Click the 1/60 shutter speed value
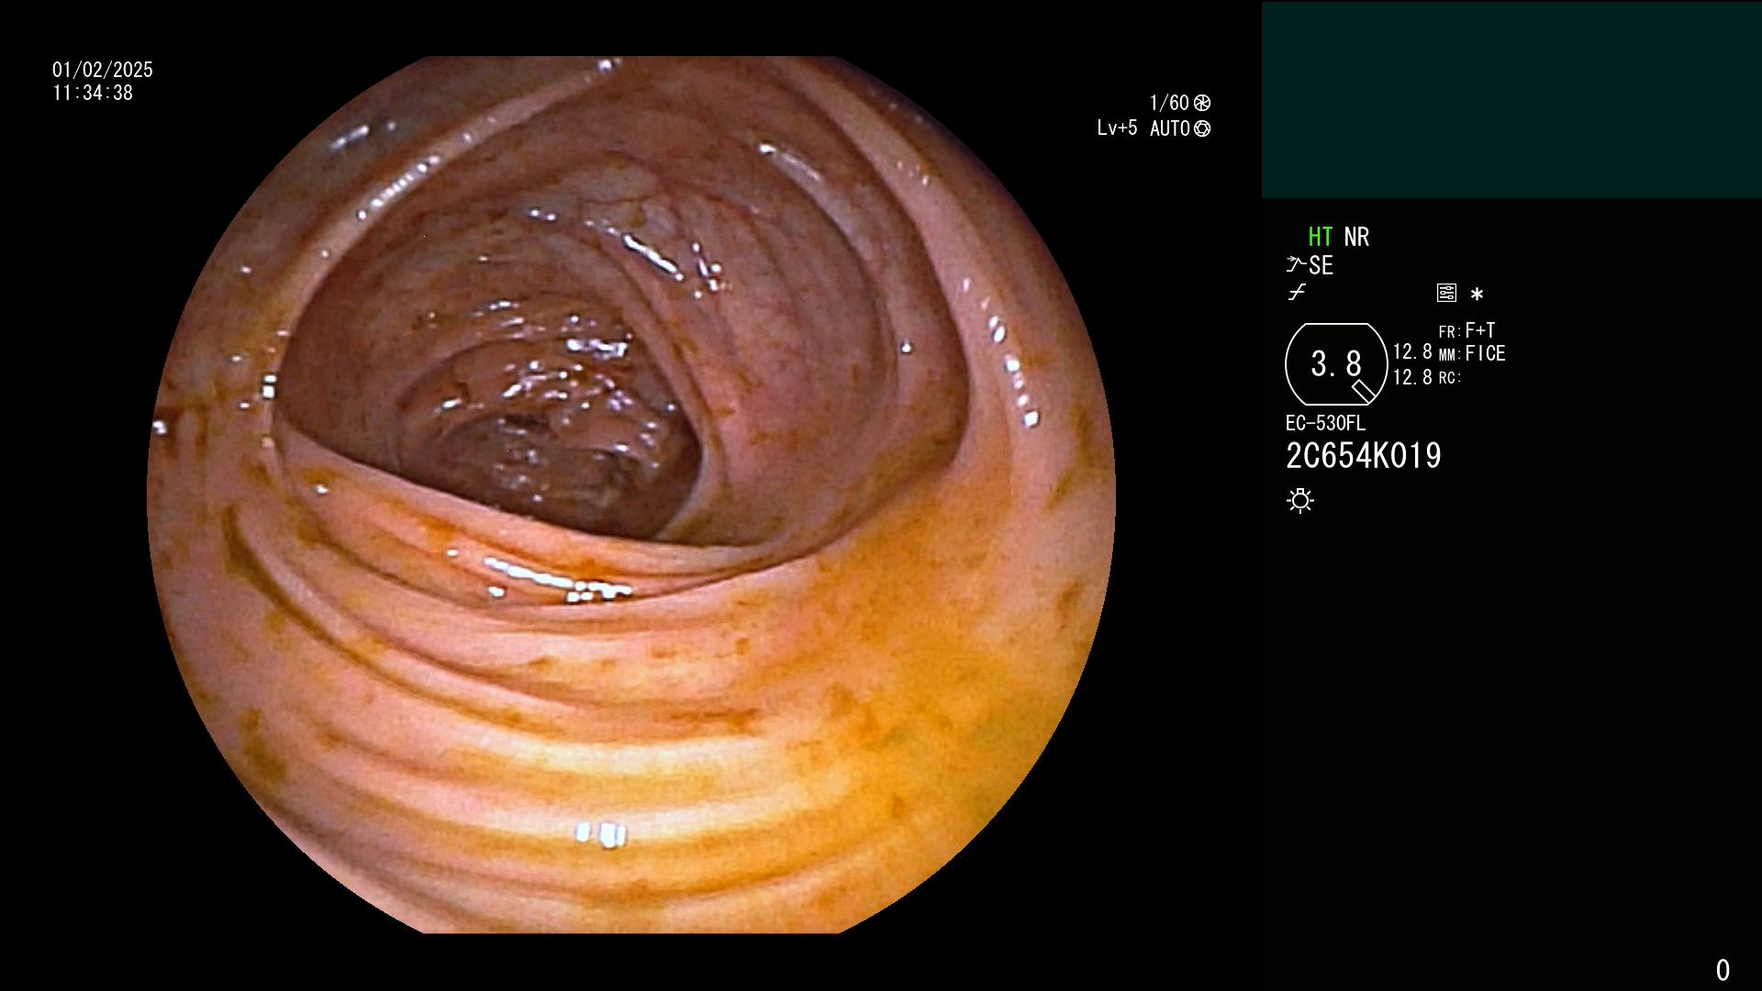The height and width of the screenshot is (991, 1762). click(1169, 103)
